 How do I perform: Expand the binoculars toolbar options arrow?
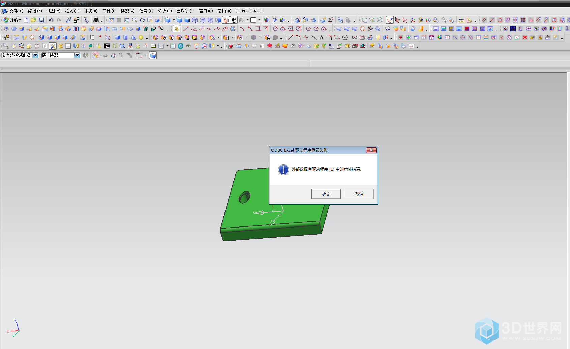coord(102,21)
